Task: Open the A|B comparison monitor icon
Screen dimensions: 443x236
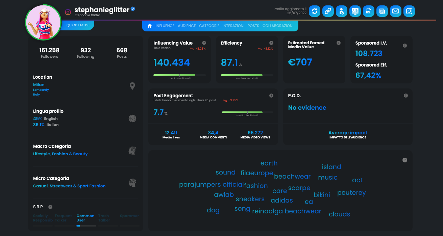Action: [x=355, y=11]
